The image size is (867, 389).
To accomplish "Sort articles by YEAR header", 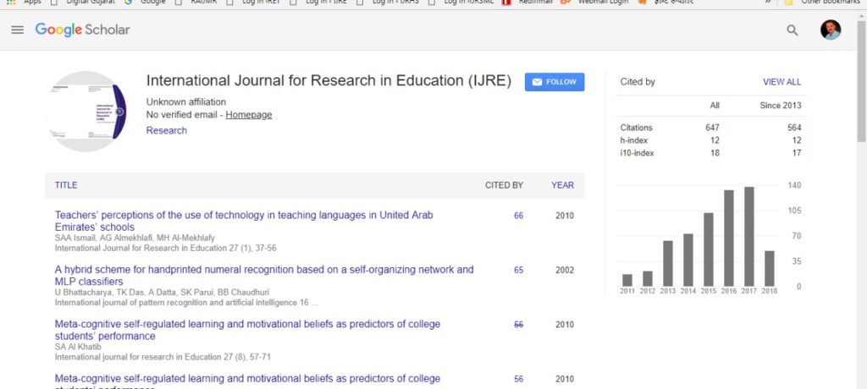I will pyautogui.click(x=562, y=185).
